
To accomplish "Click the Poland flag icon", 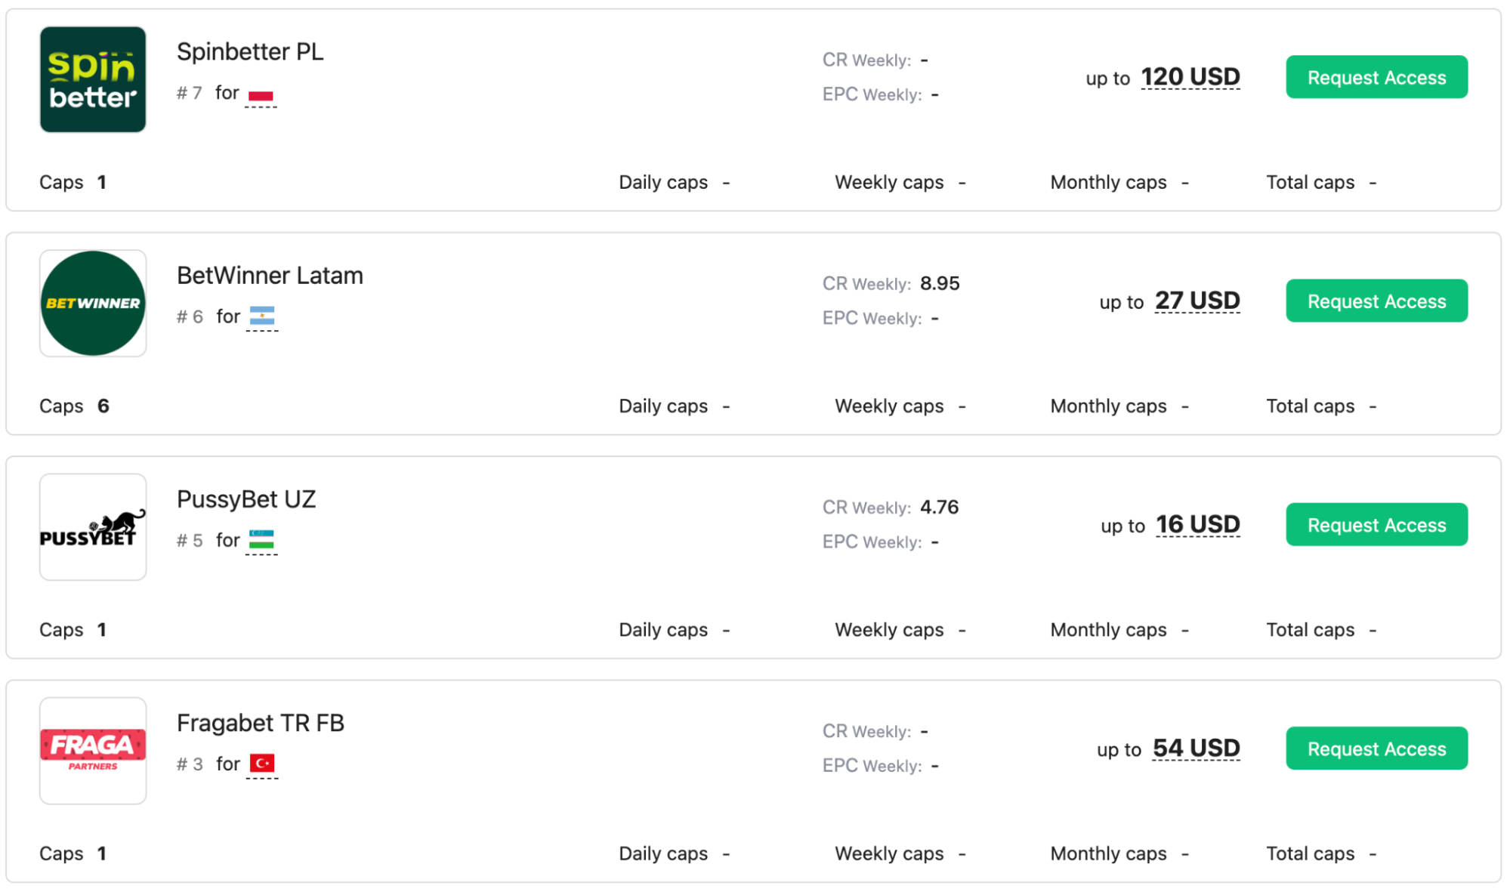I will (x=261, y=95).
